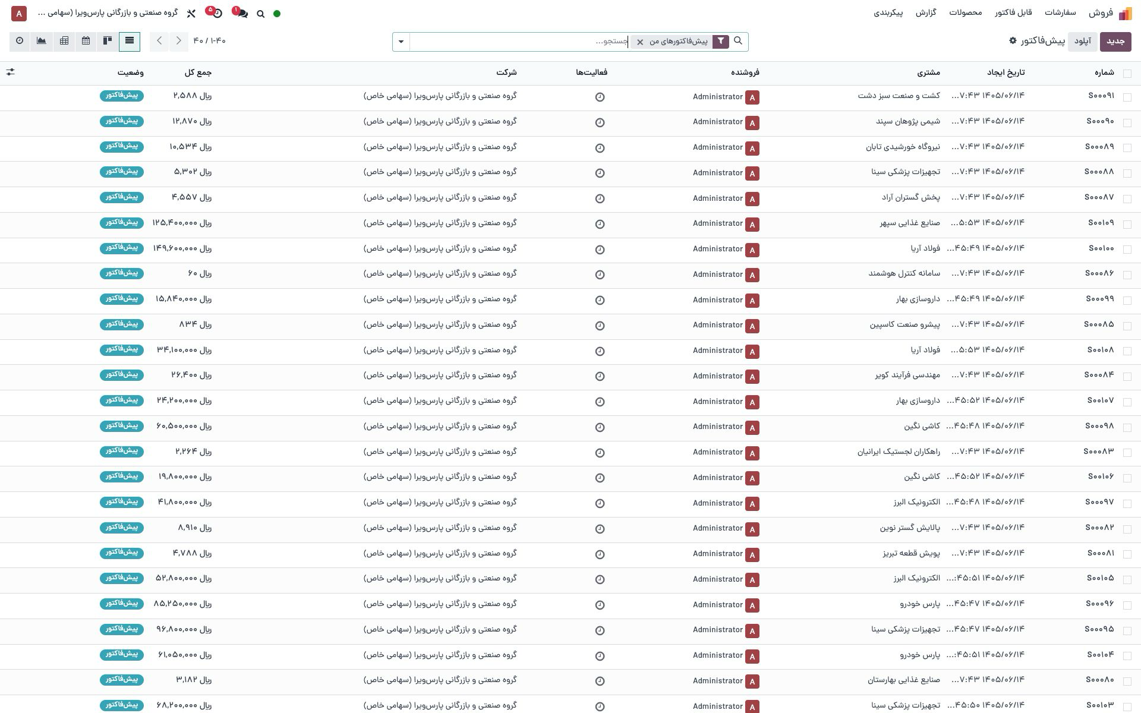
Task: Click the 'آپلود' button
Action: [1082, 42]
